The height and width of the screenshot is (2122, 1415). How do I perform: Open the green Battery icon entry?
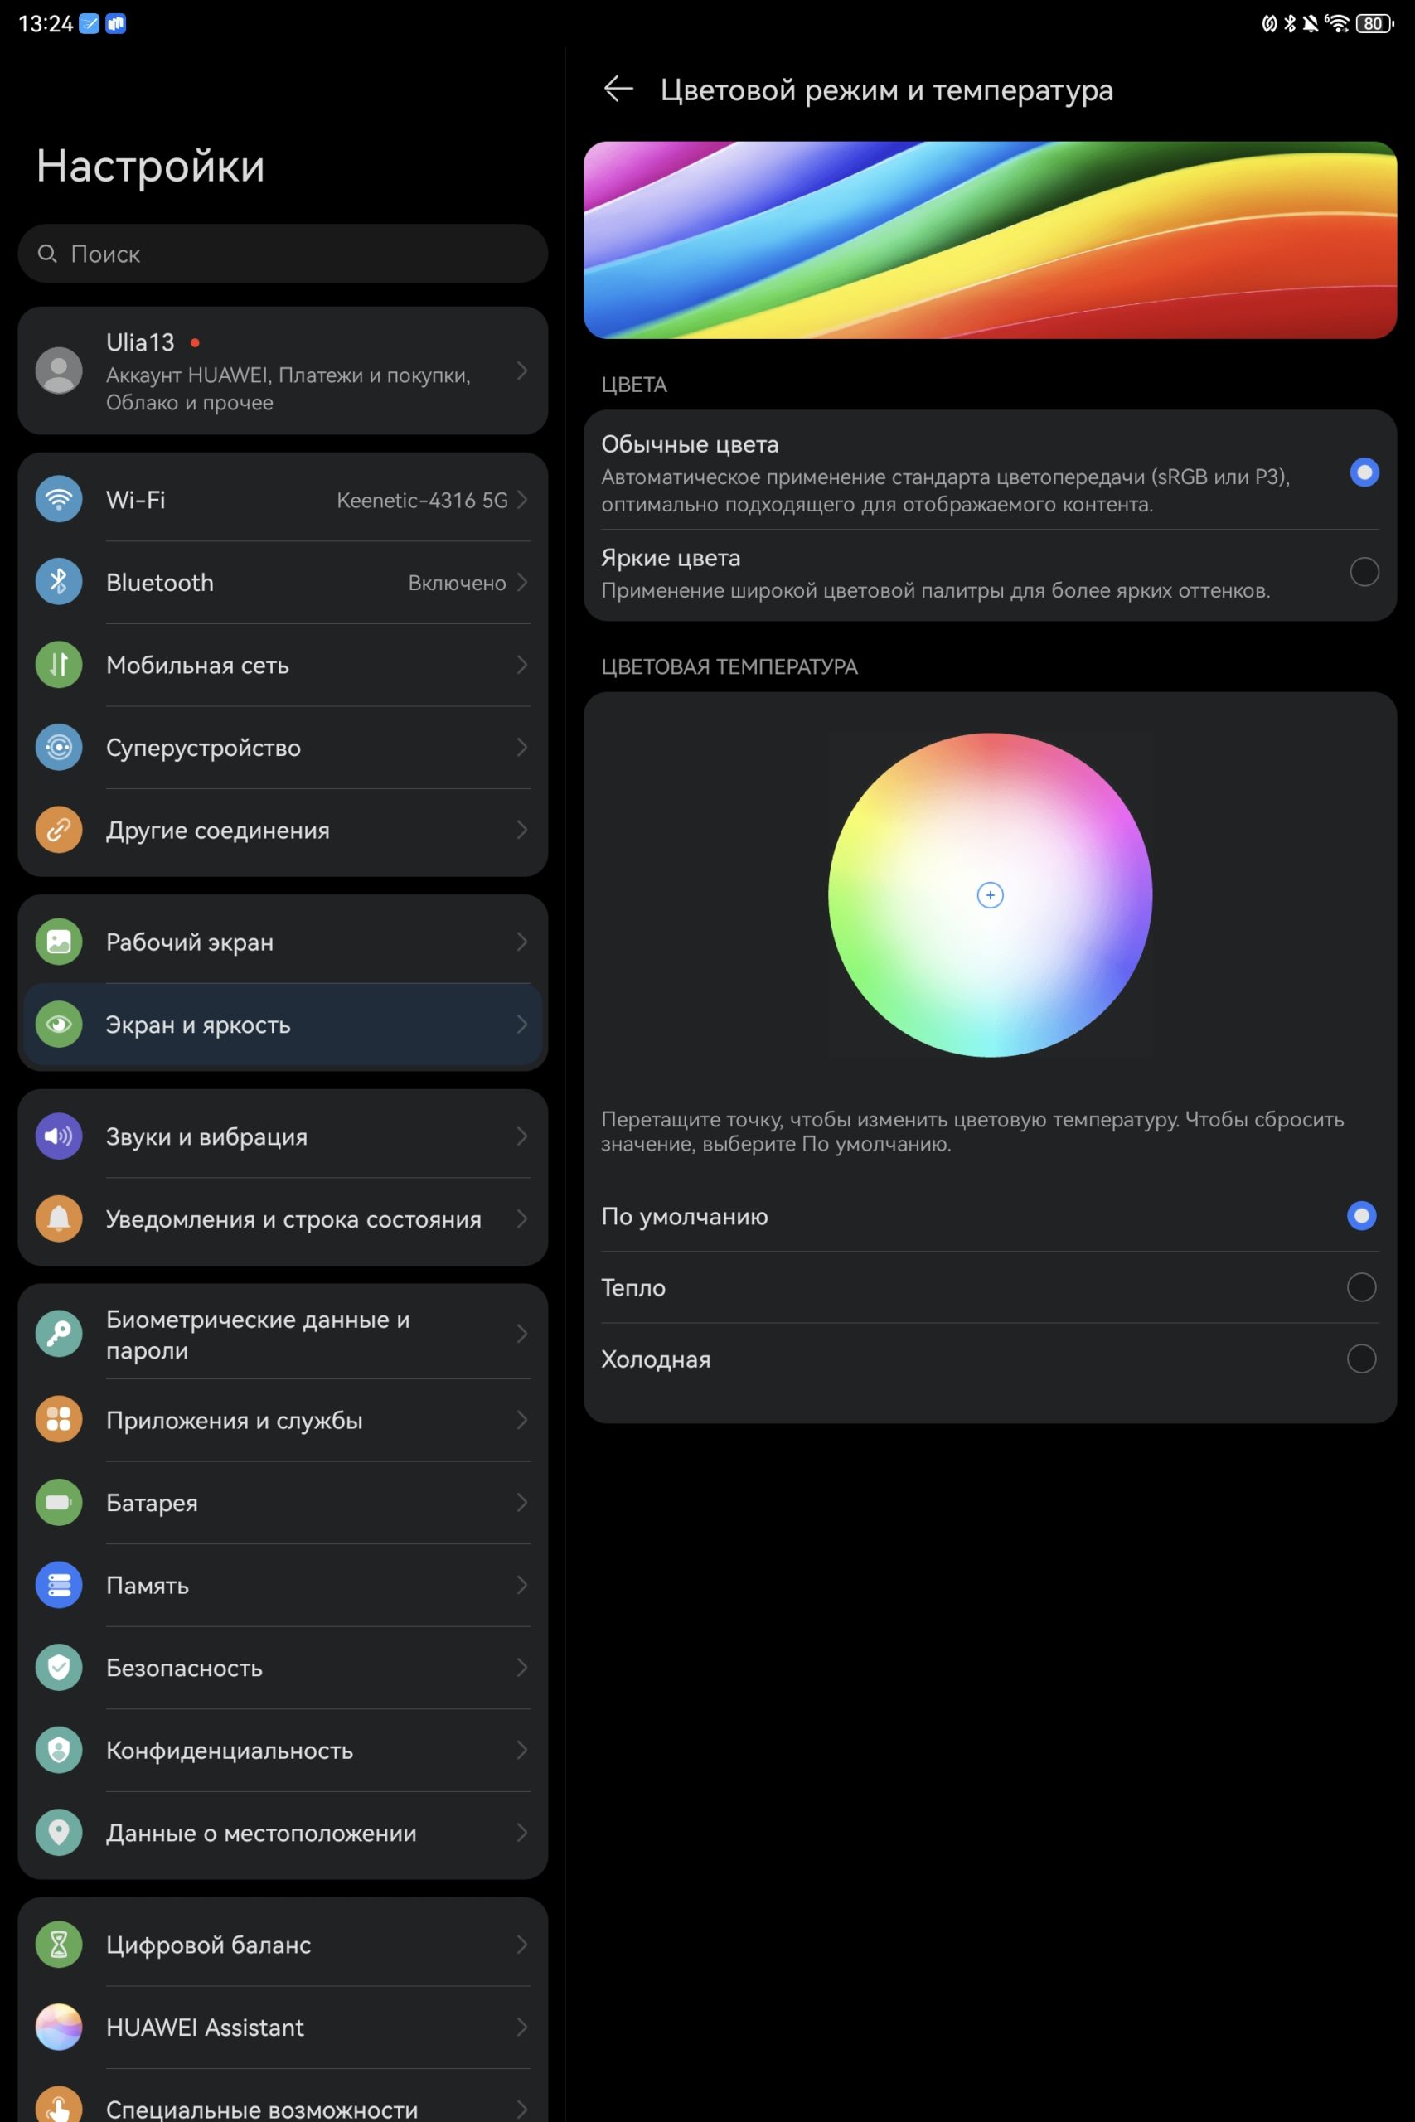(x=59, y=1502)
